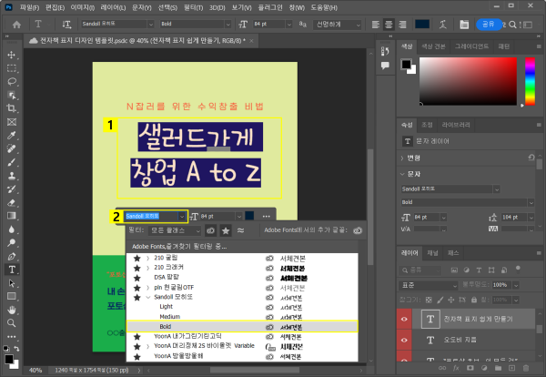Choose the Bold font style from list
Viewport: 546px width, 377px height.
[166, 326]
